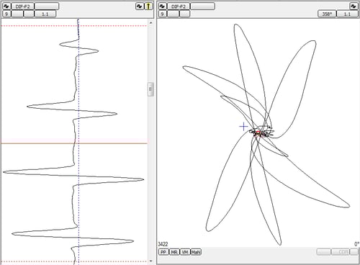Click the strip chart's vertical scrollbar thumb
The height and width of the screenshot is (265, 360).
coord(150,89)
